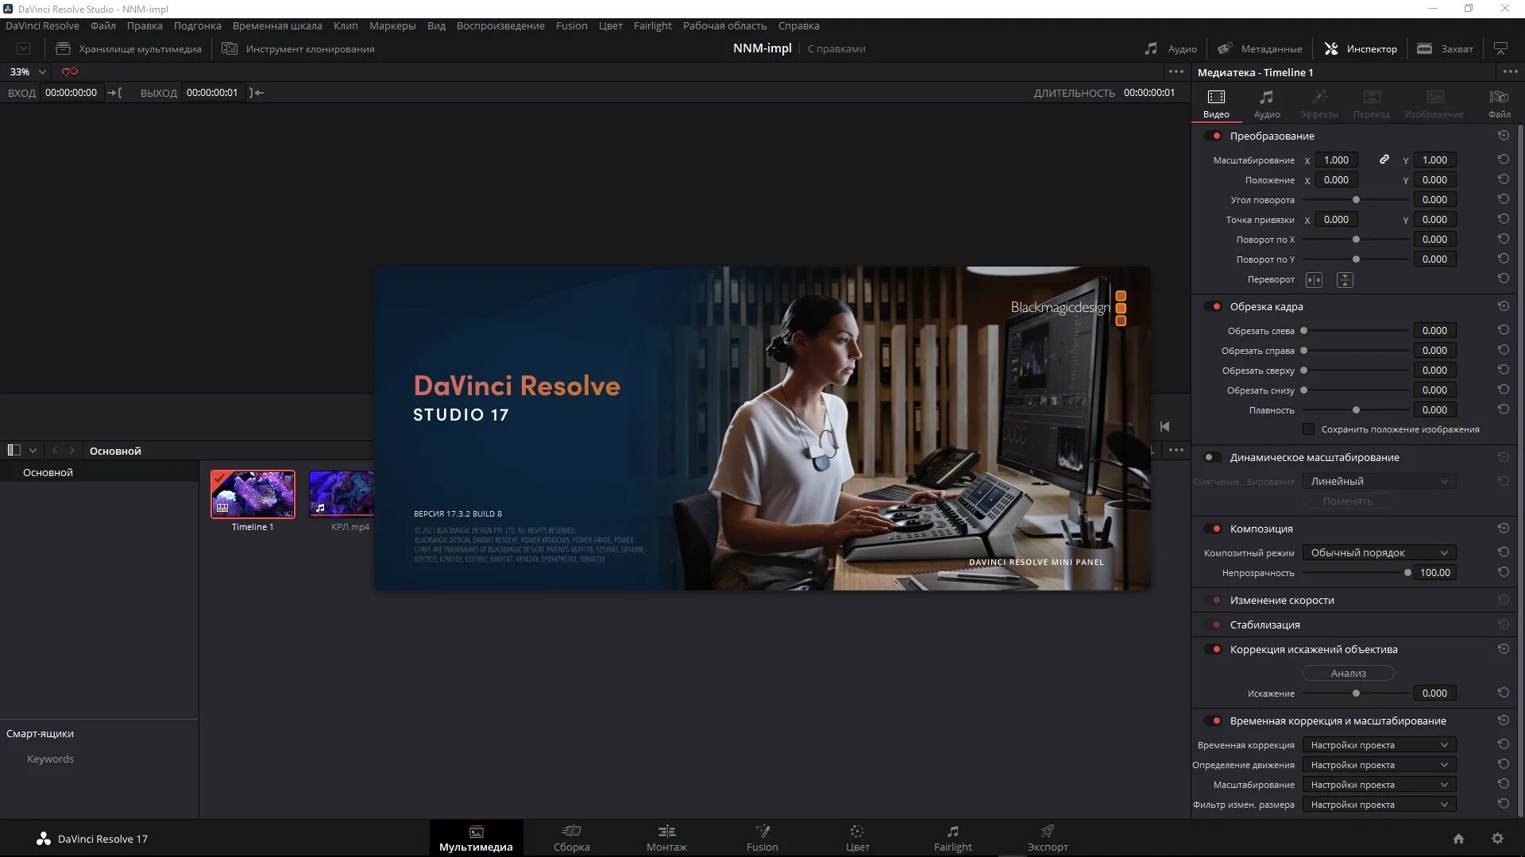Expand the Motion Estimation dropdown
This screenshot has width=1525, height=857.
pyautogui.click(x=1379, y=765)
